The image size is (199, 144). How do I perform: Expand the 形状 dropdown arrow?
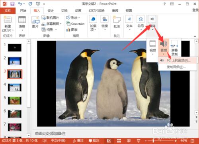(79, 18)
